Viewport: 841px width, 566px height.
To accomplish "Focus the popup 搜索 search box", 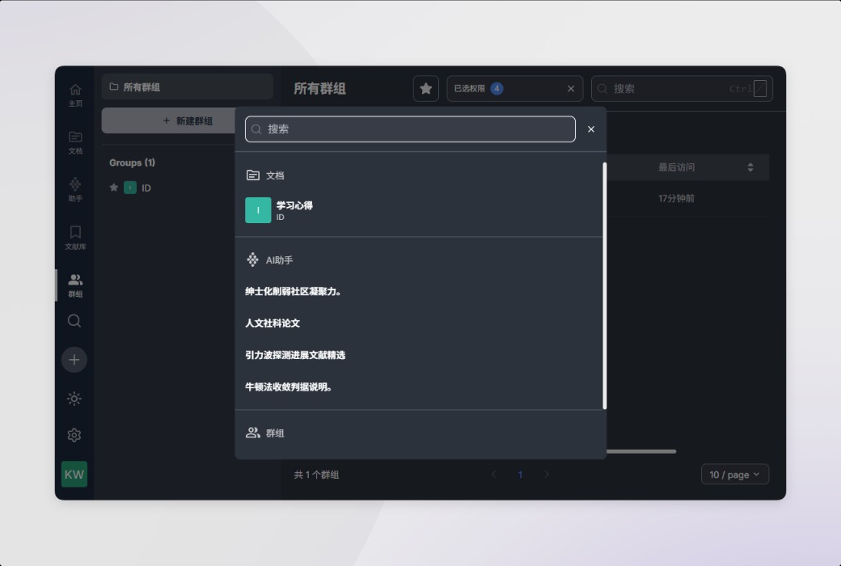I will click(410, 129).
